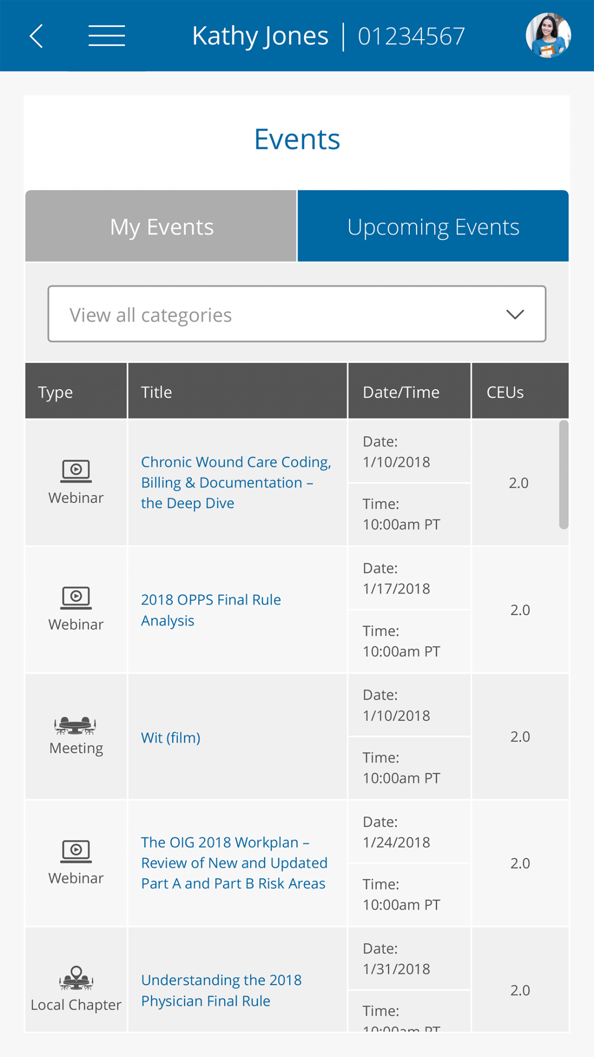
Task: Expand the View all categories dropdown
Action: pyautogui.click(x=297, y=314)
